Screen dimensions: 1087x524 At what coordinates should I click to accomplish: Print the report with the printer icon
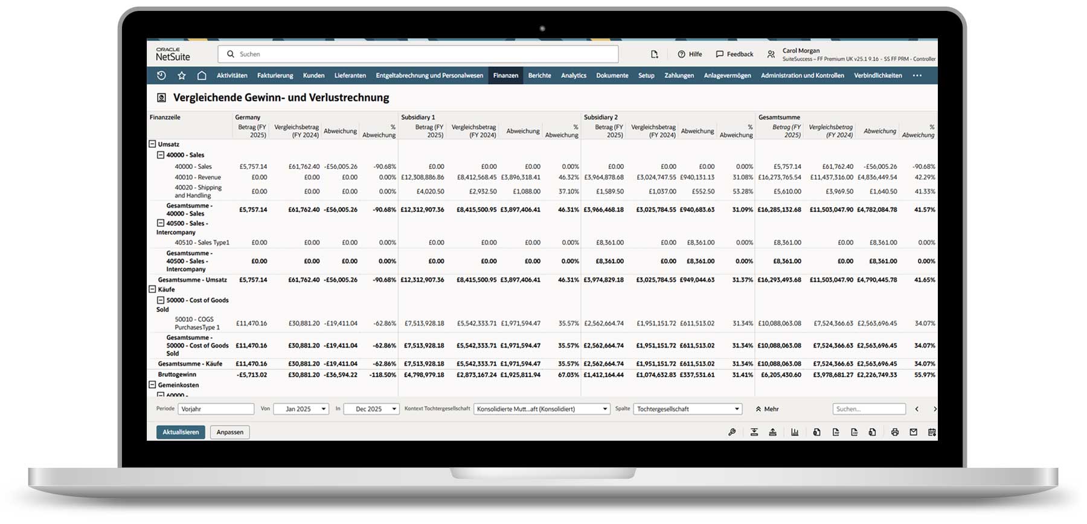pos(895,432)
